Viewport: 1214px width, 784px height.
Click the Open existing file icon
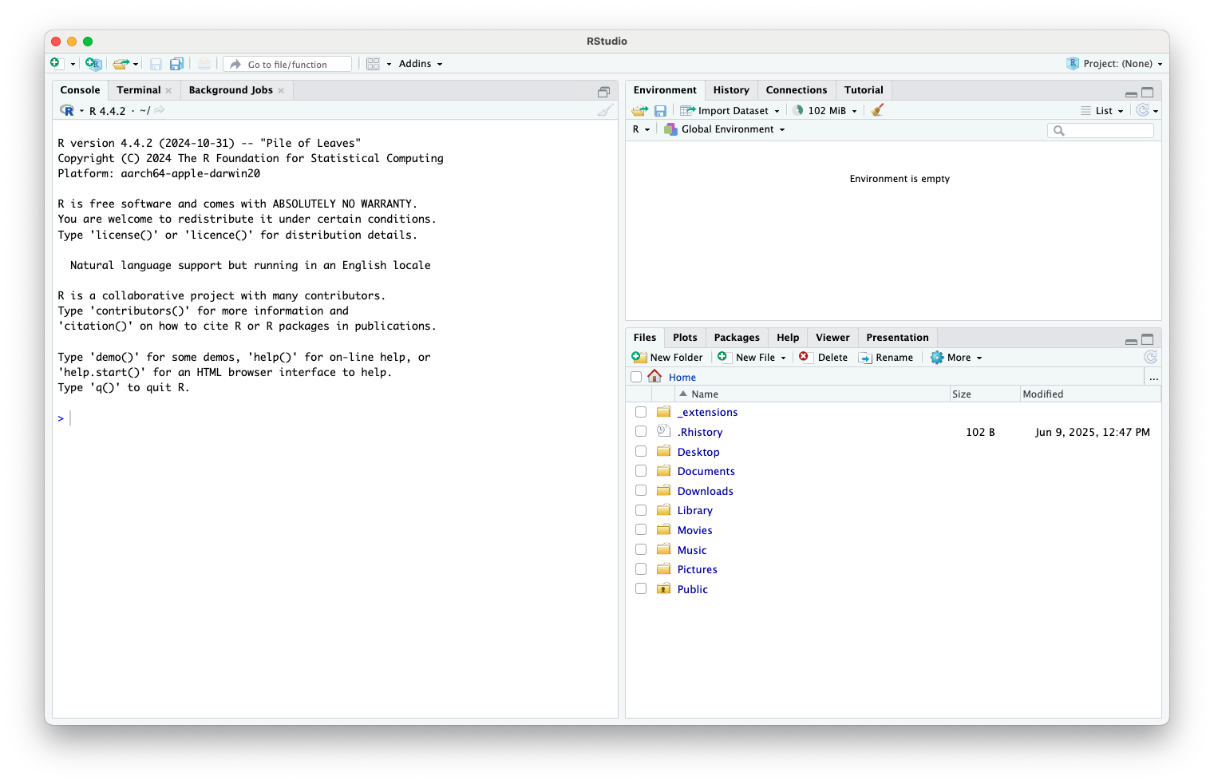click(121, 64)
